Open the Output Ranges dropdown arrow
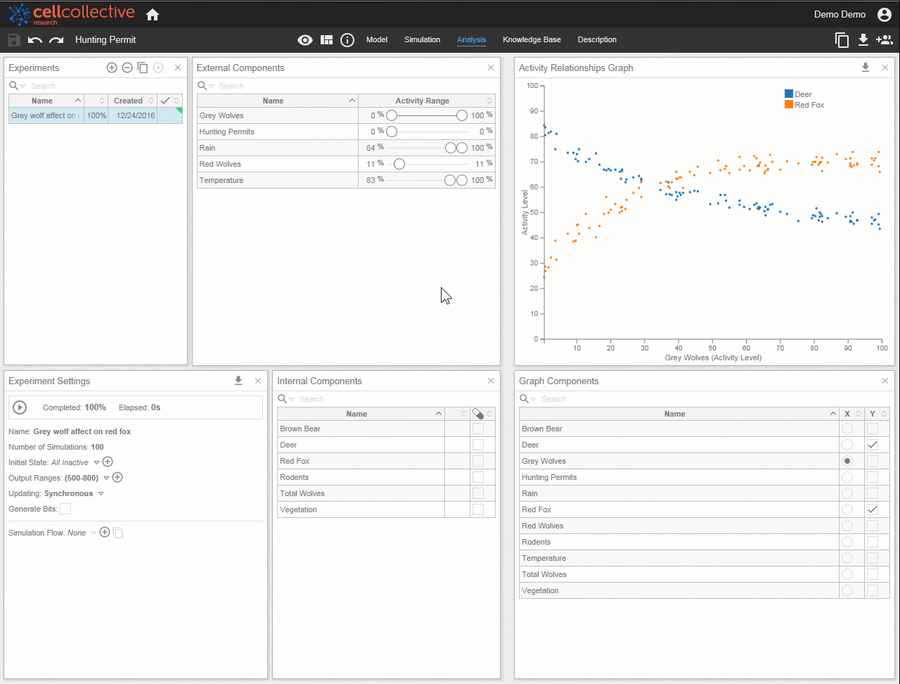 [x=106, y=478]
